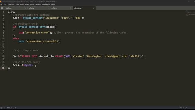The height and width of the screenshot is (110, 195).
Task: Open the Preferences menu
Action: point(46,5)
